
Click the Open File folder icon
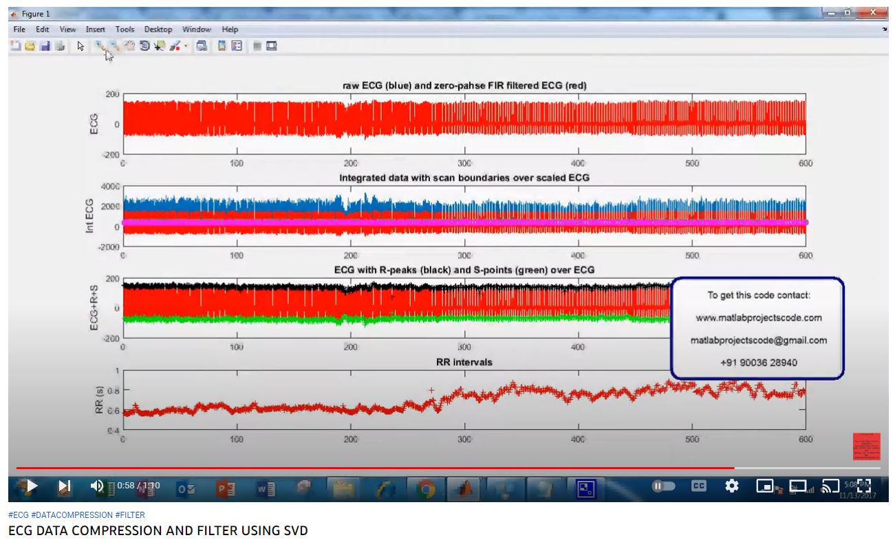coord(30,46)
